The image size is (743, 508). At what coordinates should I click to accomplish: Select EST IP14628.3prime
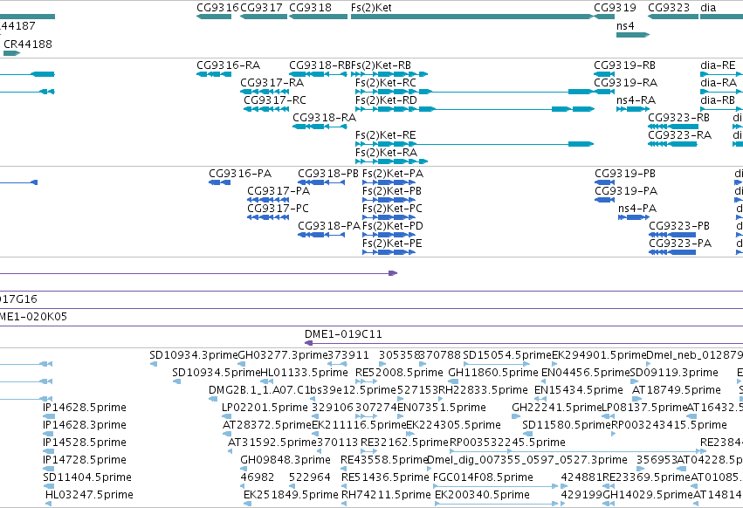pos(85,425)
